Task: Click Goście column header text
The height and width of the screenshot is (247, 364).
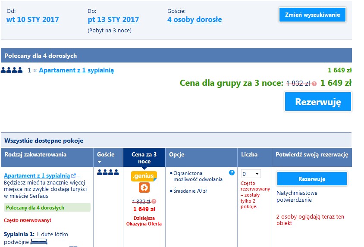Action: (x=106, y=154)
